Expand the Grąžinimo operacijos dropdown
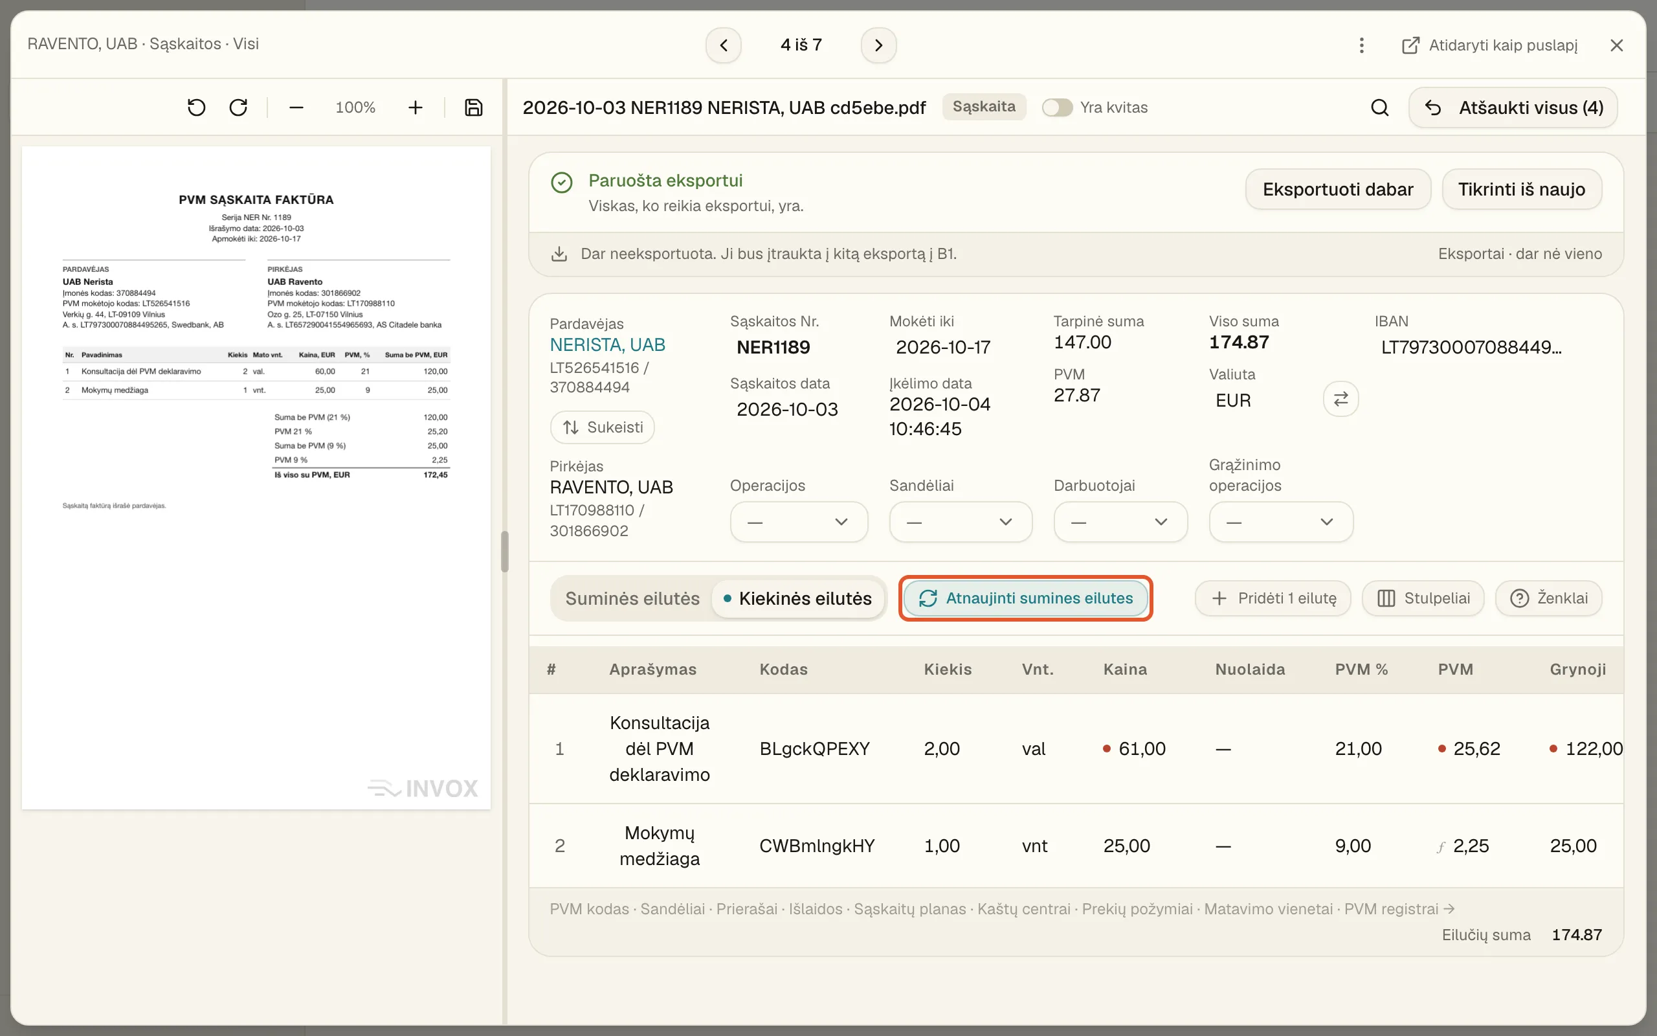Viewport: 1657px width, 1036px height. 1281,522
